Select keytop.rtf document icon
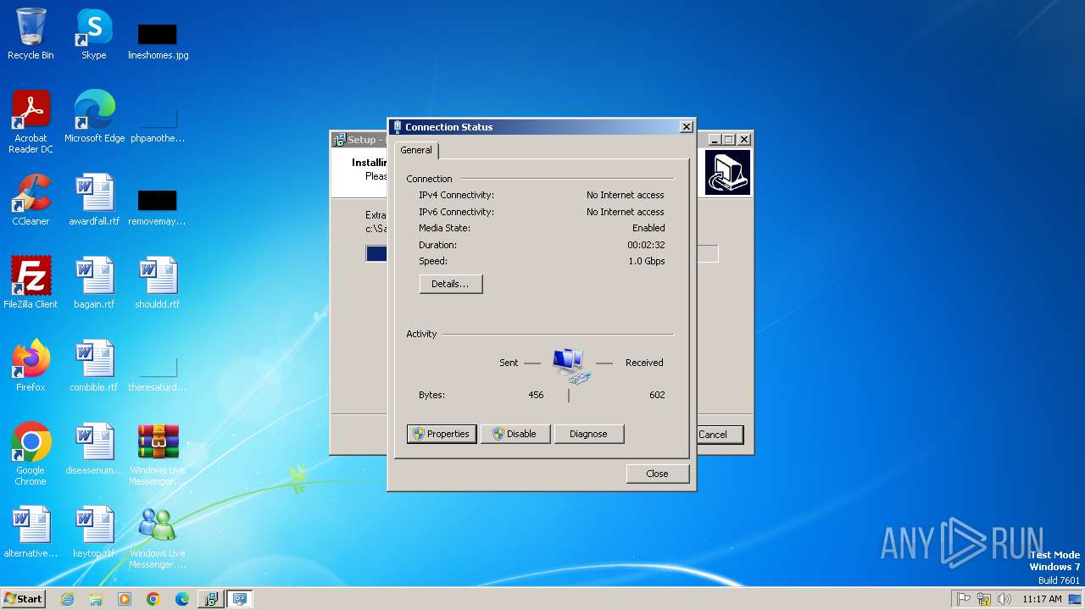 pos(94,532)
